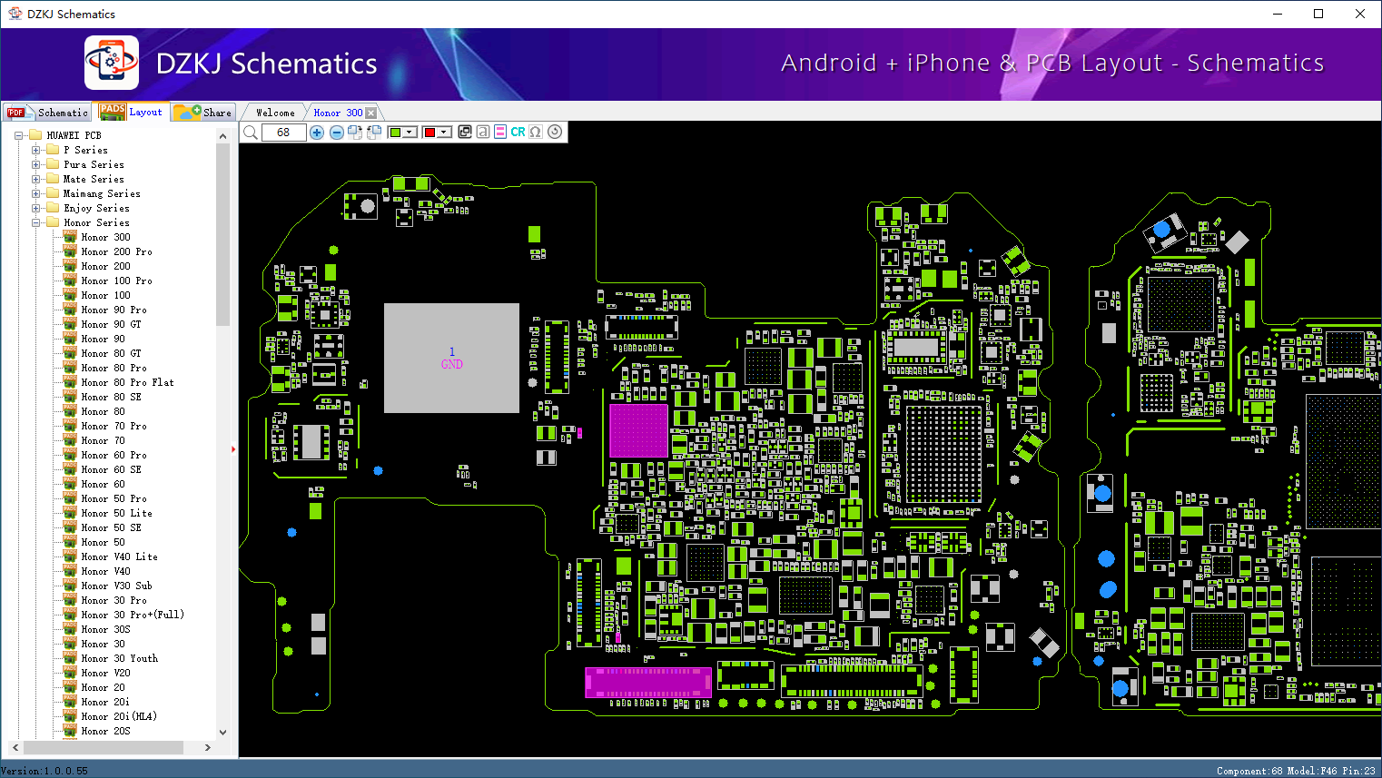The width and height of the screenshot is (1382, 778).
Task: Click the magnifier search icon
Action: point(251,133)
